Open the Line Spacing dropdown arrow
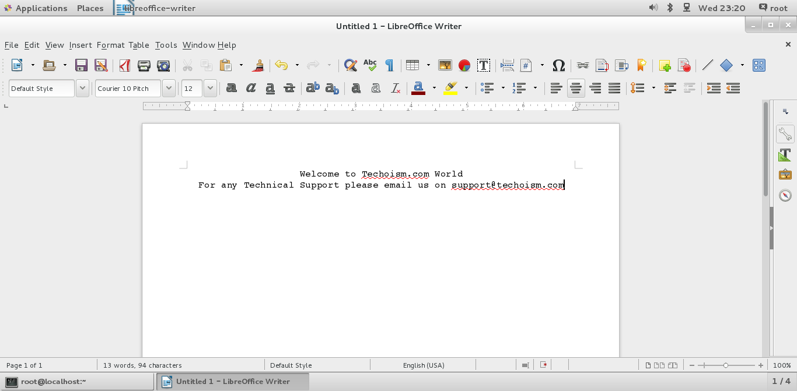This screenshot has height=391, width=797. tap(653, 88)
